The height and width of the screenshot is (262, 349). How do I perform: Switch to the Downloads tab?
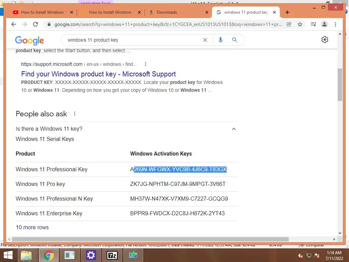tap(176, 12)
